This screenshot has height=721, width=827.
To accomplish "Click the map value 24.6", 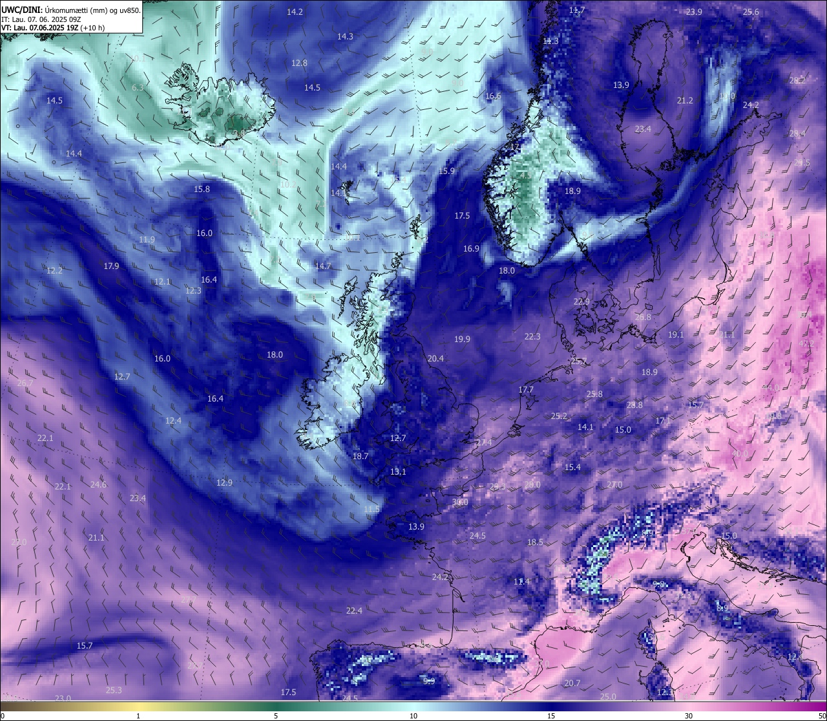I will click(x=98, y=485).
